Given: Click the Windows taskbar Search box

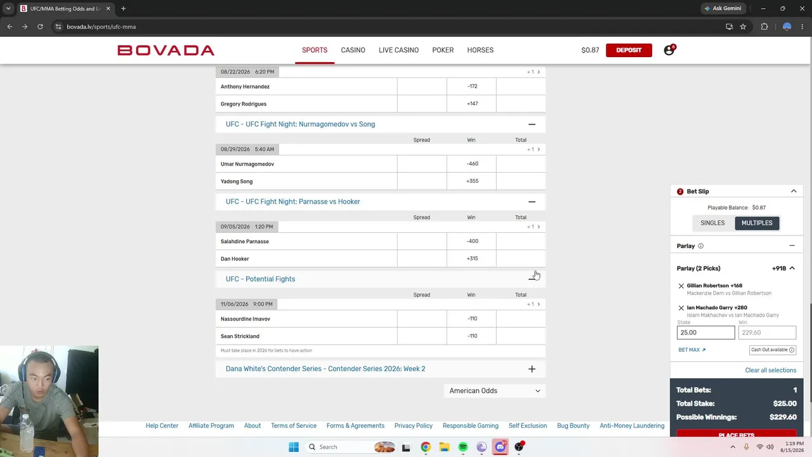Looking at the screenshot, I should point(350,447).
